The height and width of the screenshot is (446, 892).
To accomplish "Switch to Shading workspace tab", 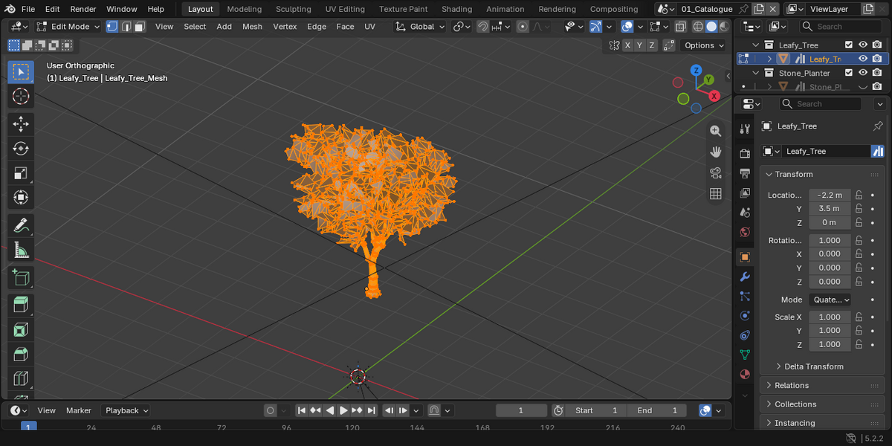I will point(456,9).
